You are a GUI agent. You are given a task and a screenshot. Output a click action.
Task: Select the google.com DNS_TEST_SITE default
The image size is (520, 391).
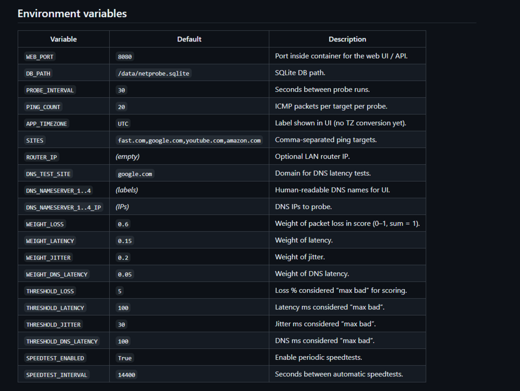coord(135,174)
